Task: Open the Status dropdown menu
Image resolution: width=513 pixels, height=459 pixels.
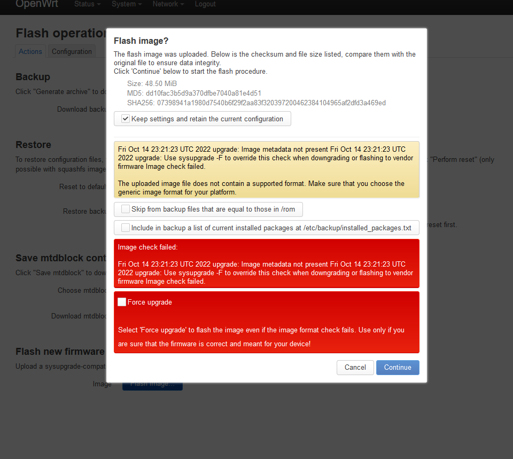Action: 87,4
